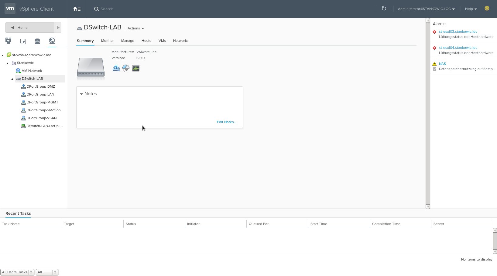497x276 pixels.
Task: Click the DPortGroup-VSAN port group icon
Action: [23, 118]
